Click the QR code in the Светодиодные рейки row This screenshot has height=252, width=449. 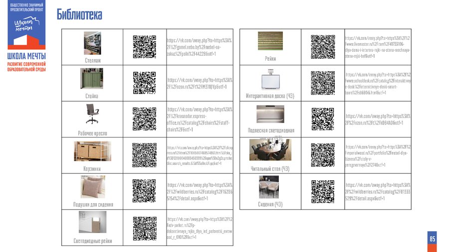point(145,229)
